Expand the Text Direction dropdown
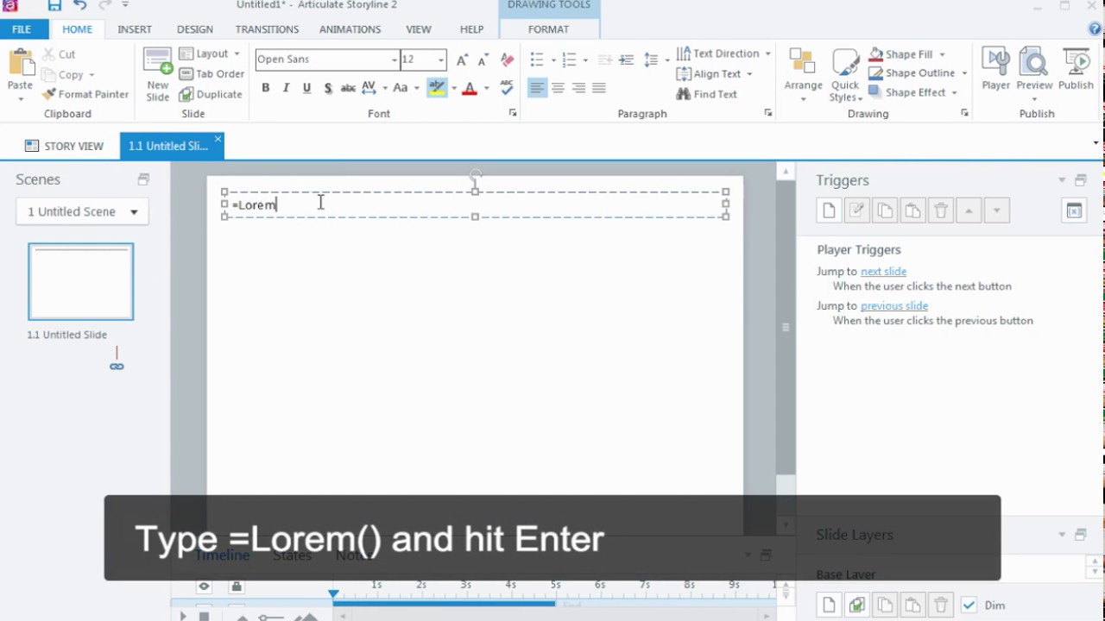The width and height of the screenshot is (1105, 621). [723, 53]
